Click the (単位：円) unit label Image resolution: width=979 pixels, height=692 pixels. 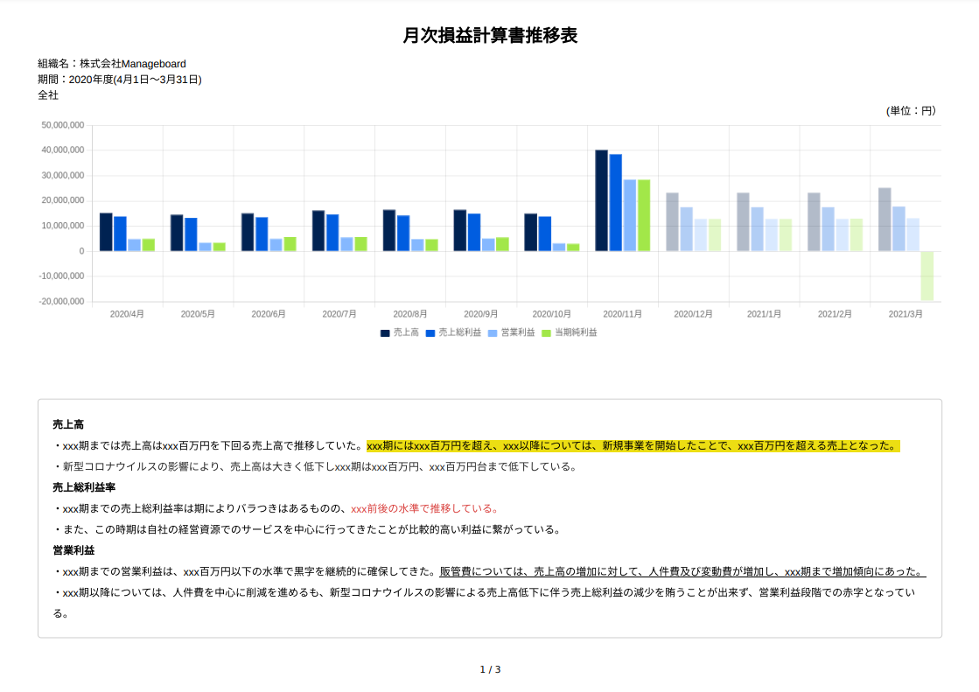click(x=911, y=110)
